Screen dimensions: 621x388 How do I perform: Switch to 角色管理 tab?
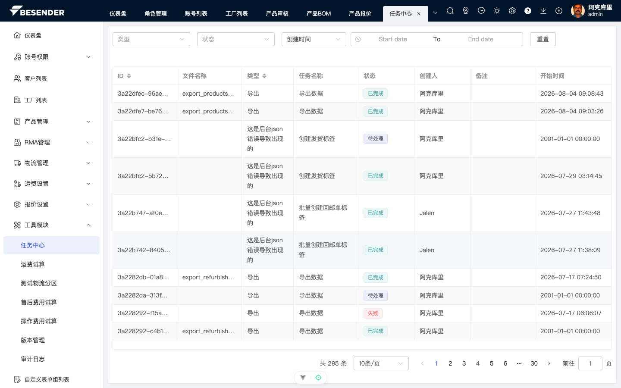click(x=156, y=14)
